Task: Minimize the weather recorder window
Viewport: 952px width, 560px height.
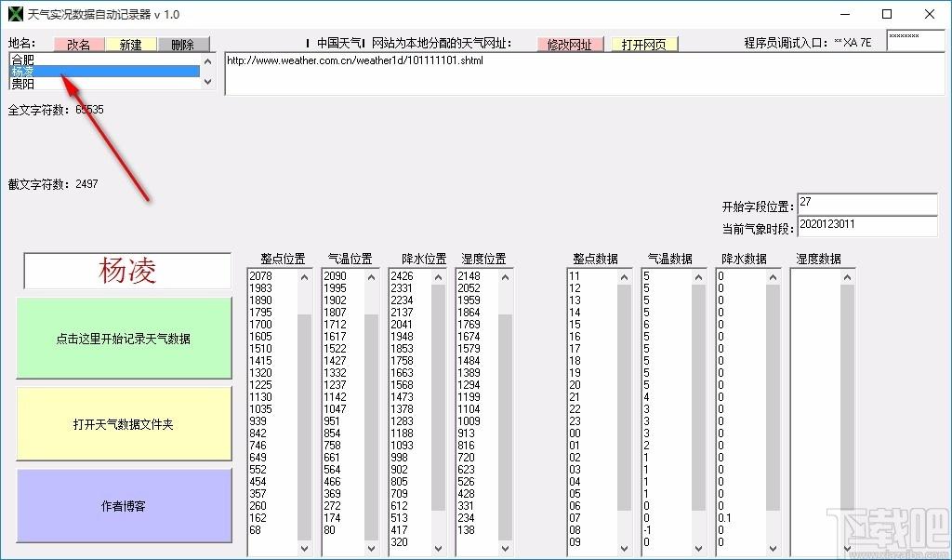Action: (x=845, y=14)
